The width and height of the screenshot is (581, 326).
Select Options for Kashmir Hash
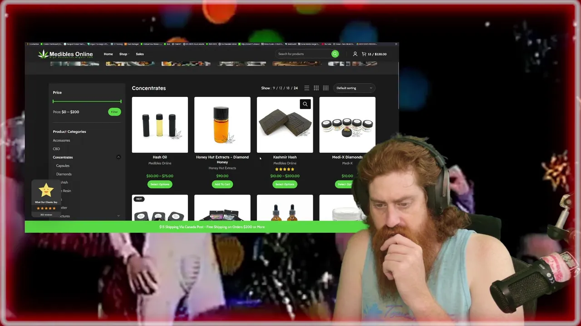(x=285, y=184)
